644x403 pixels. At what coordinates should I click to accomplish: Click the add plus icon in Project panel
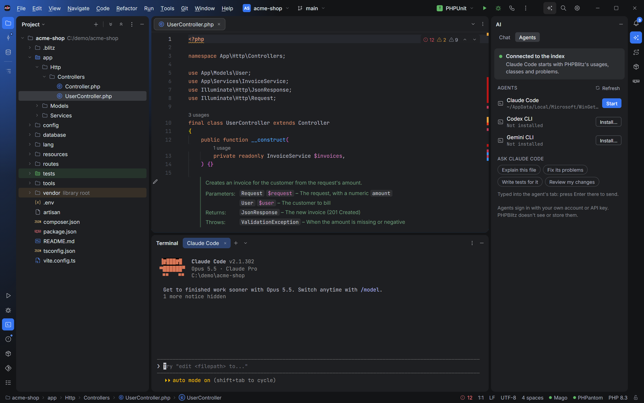coord(96,24)
